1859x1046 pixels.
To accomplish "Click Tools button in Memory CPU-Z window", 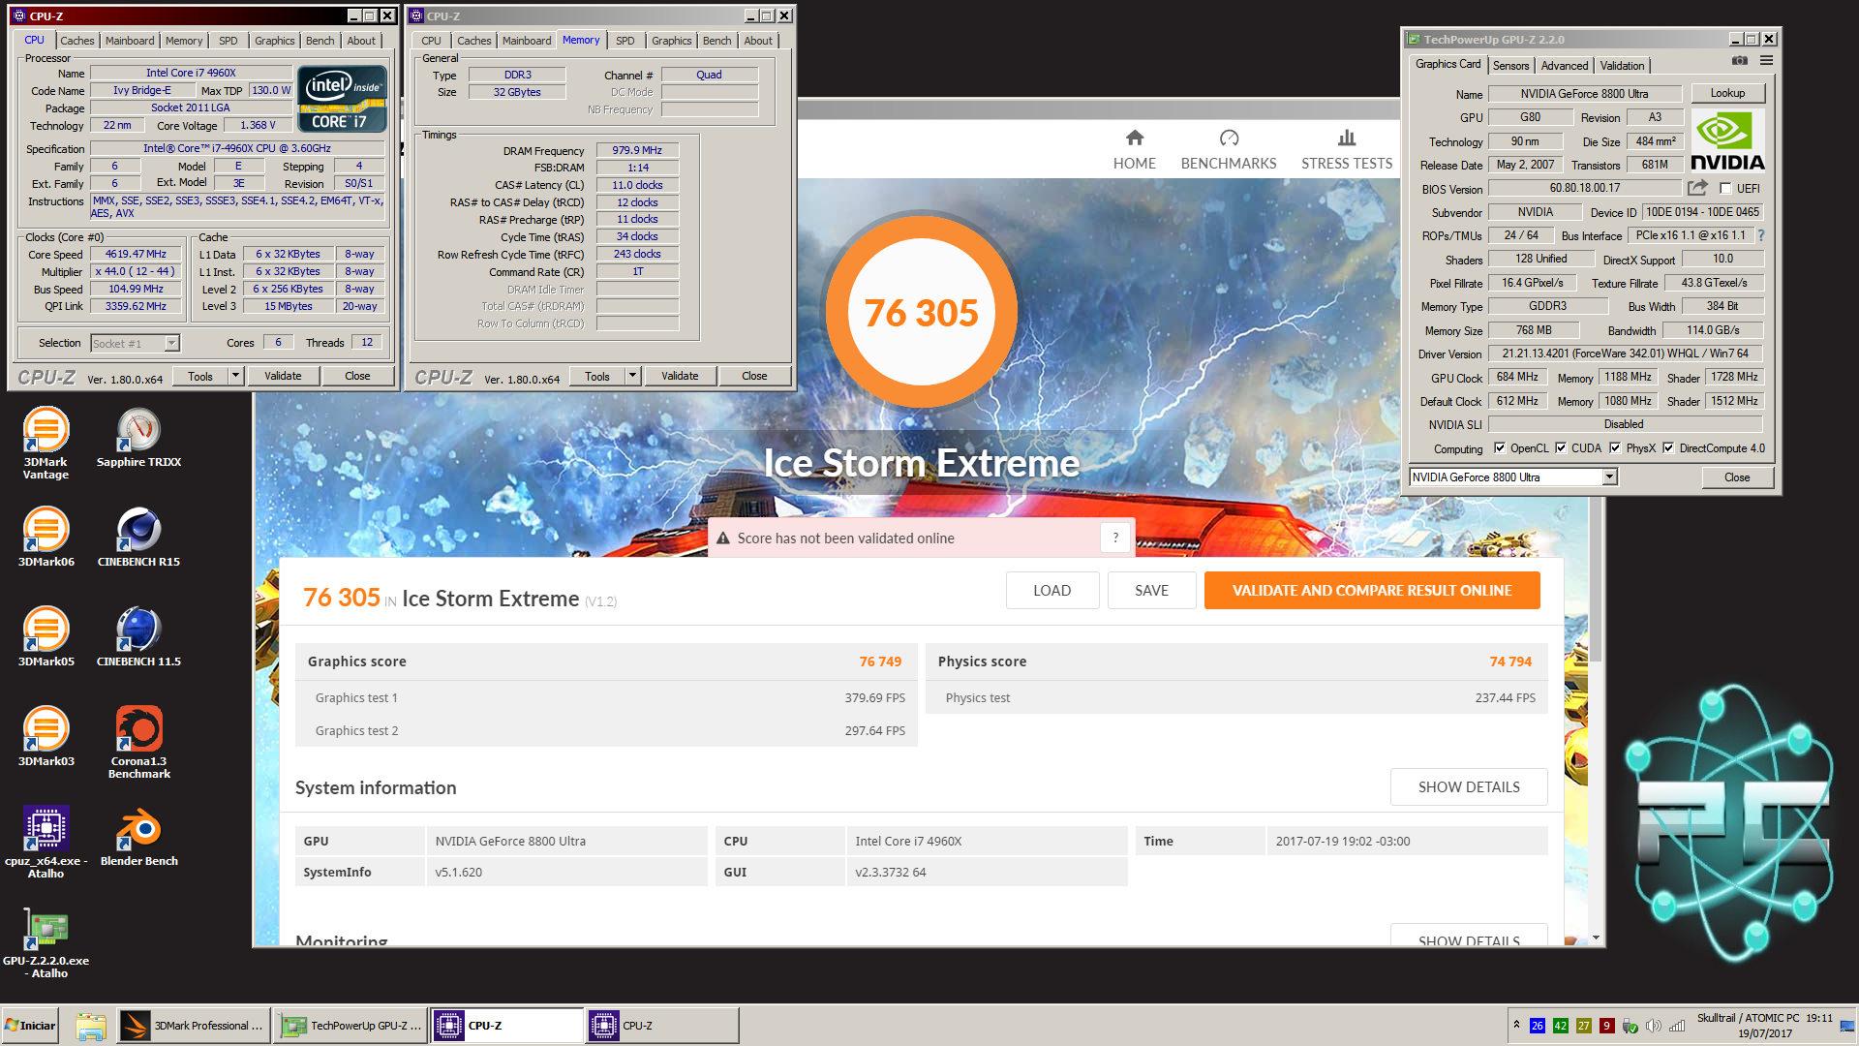I will click(x=597, y=376).
